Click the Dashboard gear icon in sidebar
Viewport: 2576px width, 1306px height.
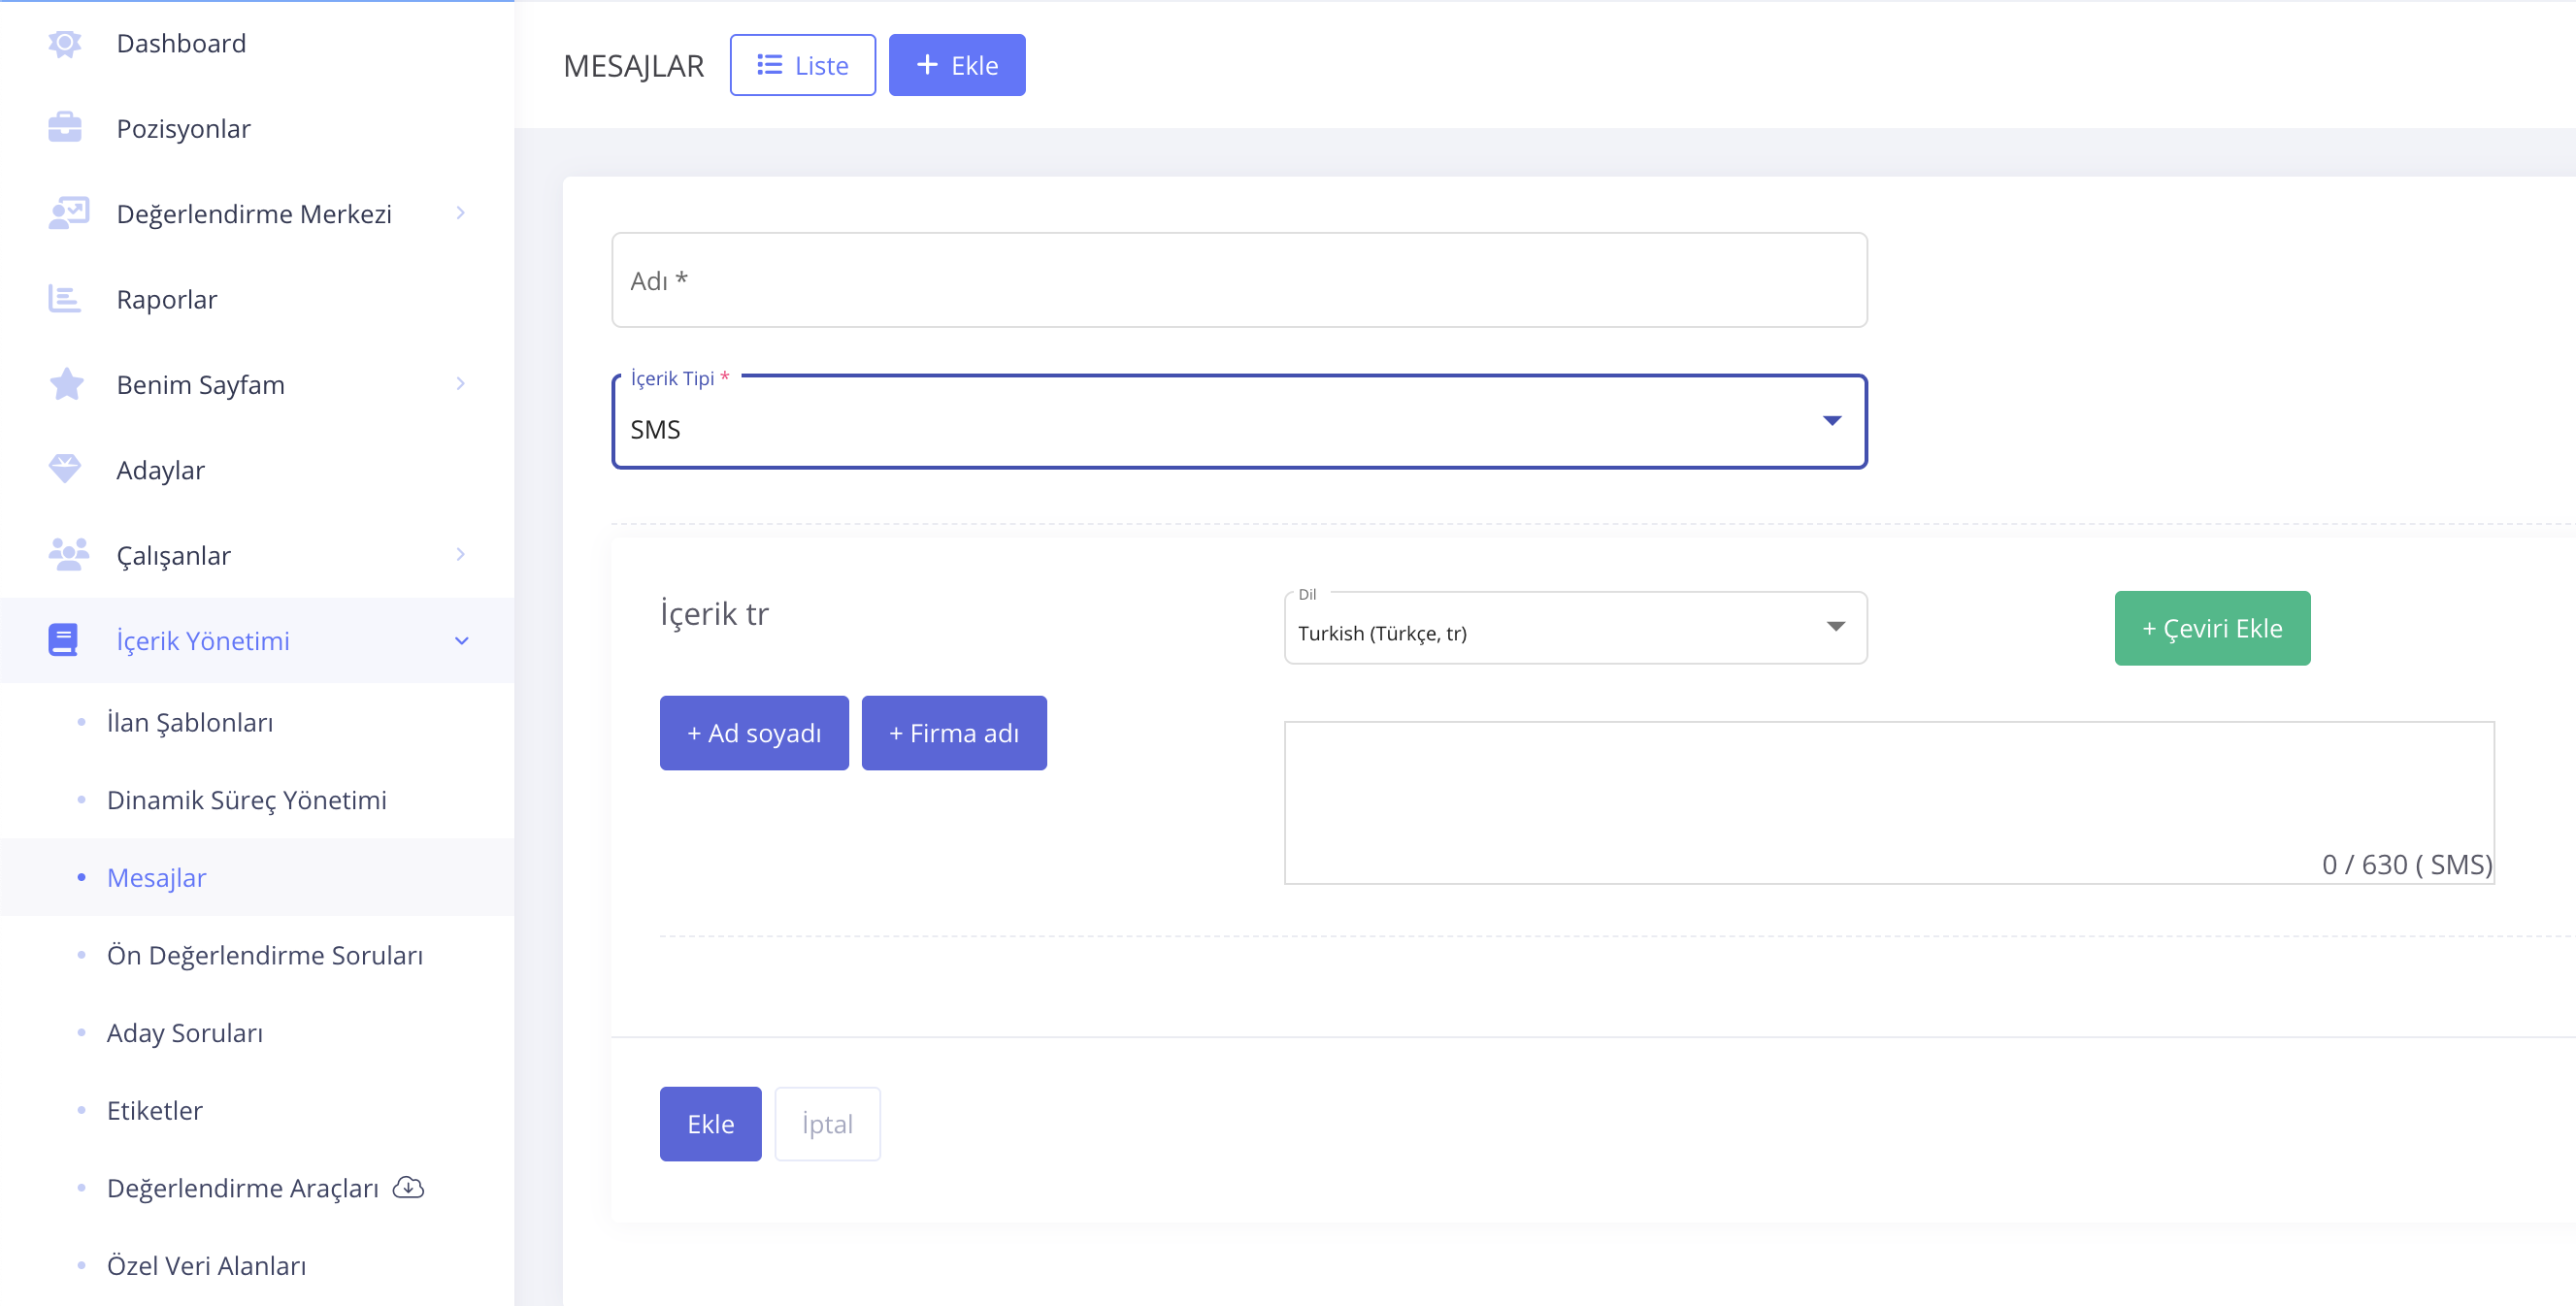(65, 43)
